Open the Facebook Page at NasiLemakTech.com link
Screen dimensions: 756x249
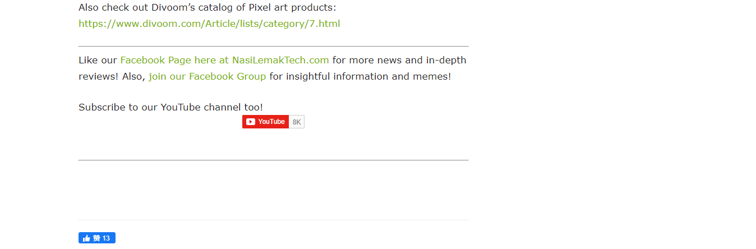pyautogui.click(x=224, y=60)
